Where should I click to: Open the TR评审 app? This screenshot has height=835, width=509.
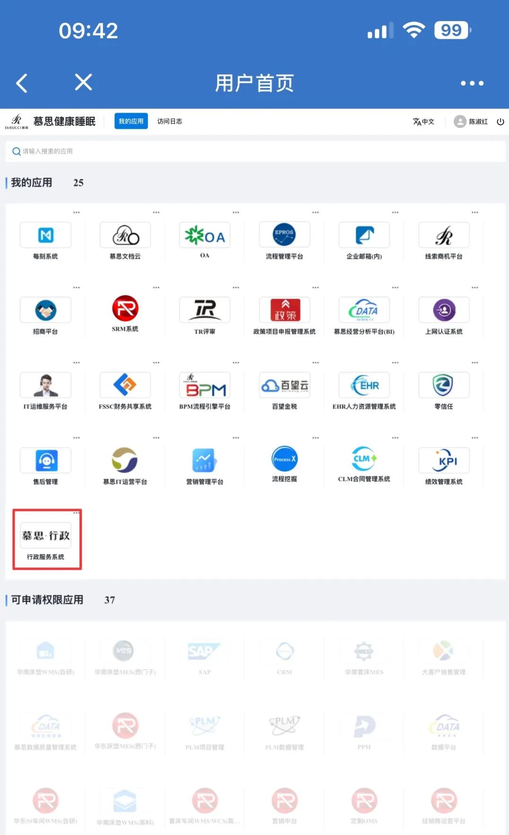click(x=205, y=310)
